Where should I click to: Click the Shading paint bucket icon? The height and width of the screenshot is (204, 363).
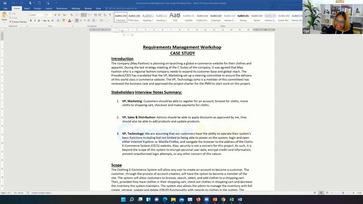point(101,20)
